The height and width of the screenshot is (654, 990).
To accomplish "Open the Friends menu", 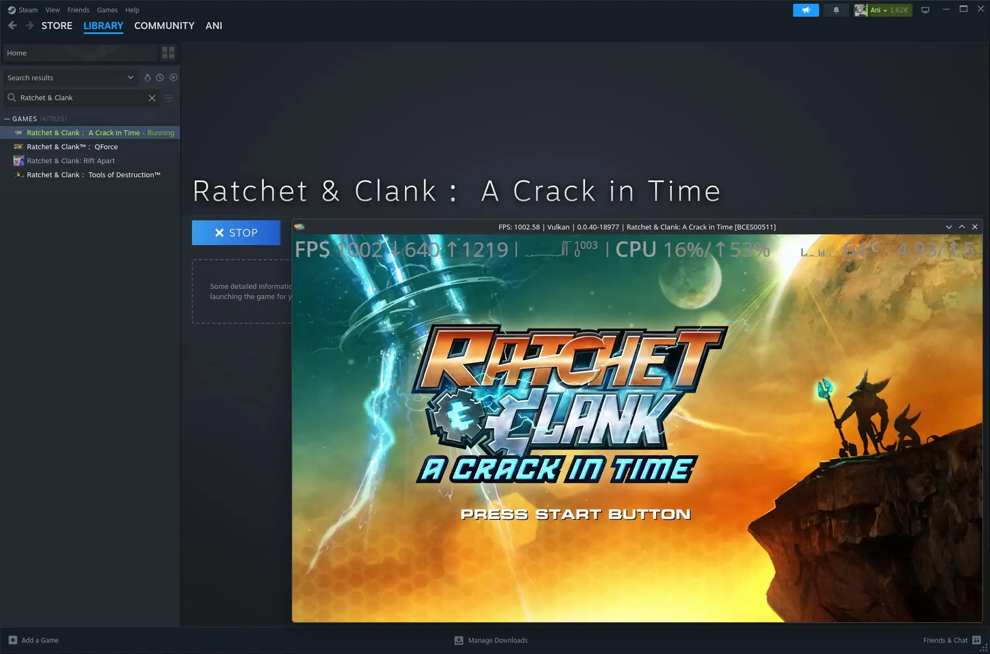I will 78,10.
